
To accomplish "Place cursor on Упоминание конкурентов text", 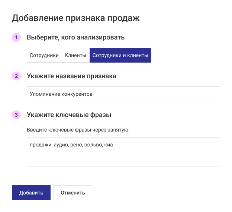I will [61, 94].
